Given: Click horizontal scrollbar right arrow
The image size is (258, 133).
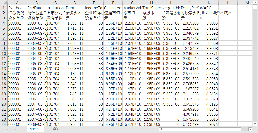Looking at the screenshot, I should (x=251, y=129).
